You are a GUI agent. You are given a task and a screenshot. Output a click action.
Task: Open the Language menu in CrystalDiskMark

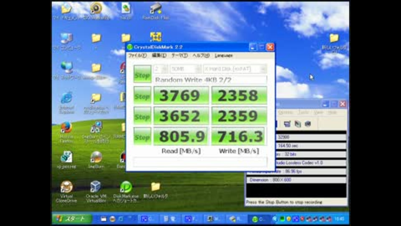[x=223, y=56]
